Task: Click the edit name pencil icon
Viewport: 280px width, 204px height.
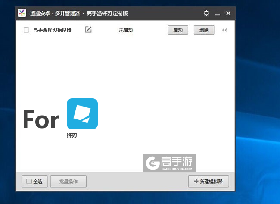Action: tap(88, 29)
